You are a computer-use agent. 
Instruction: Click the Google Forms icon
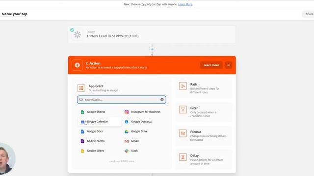point(82,141)
